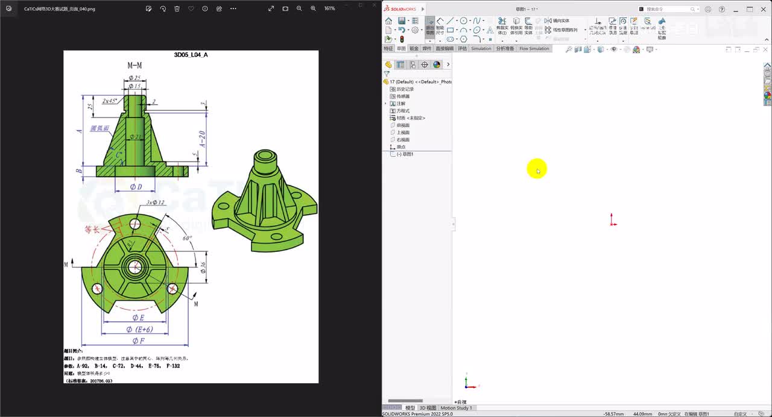Create a new SolidWorks document

tap(388, 30)
